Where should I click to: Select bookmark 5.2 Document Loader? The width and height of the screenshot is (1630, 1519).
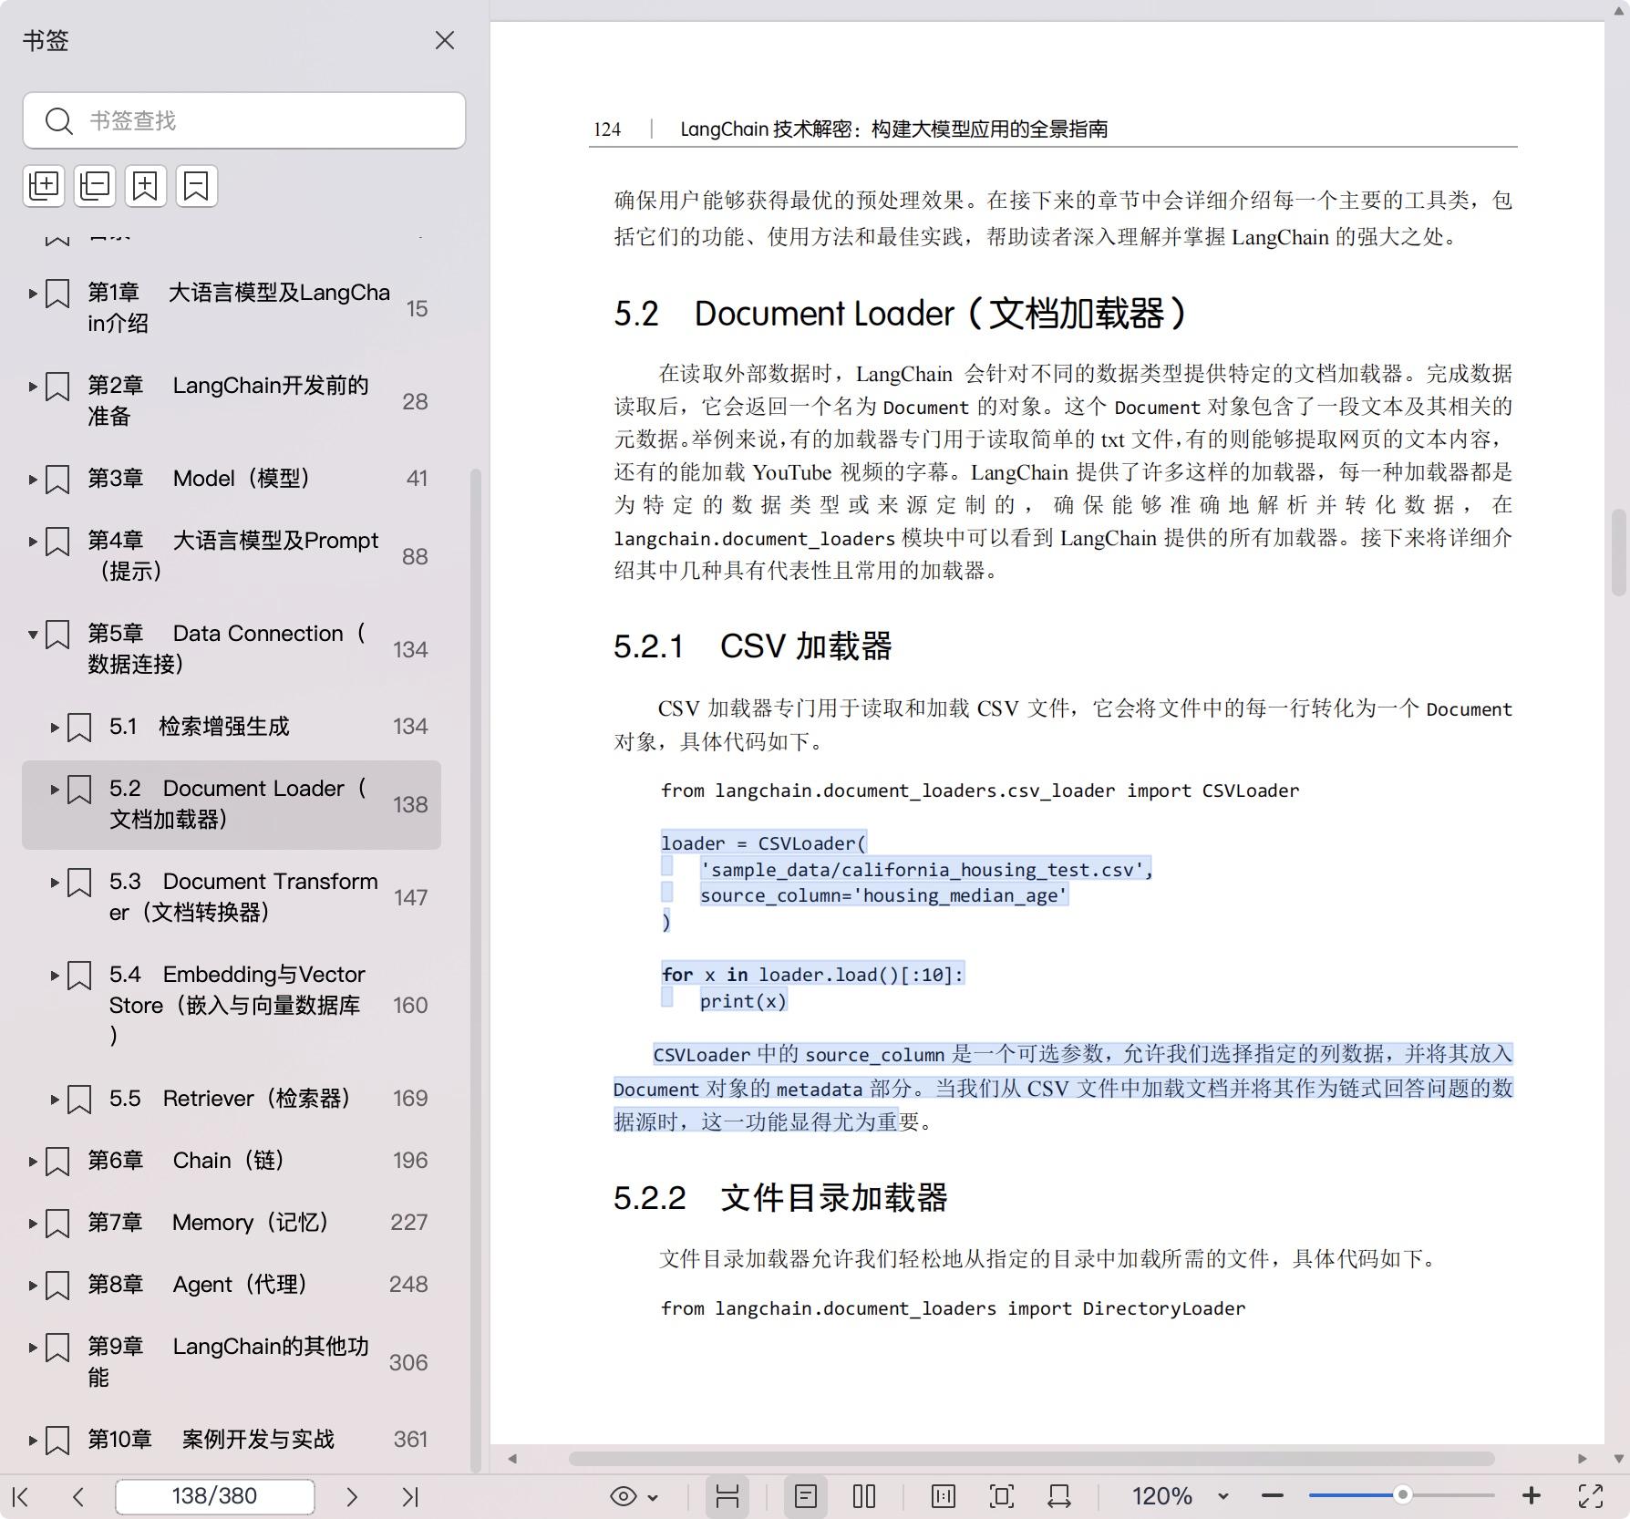pos(232,804)
